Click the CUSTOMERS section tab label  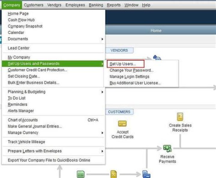pyautogui.click(x=119, y=112)
